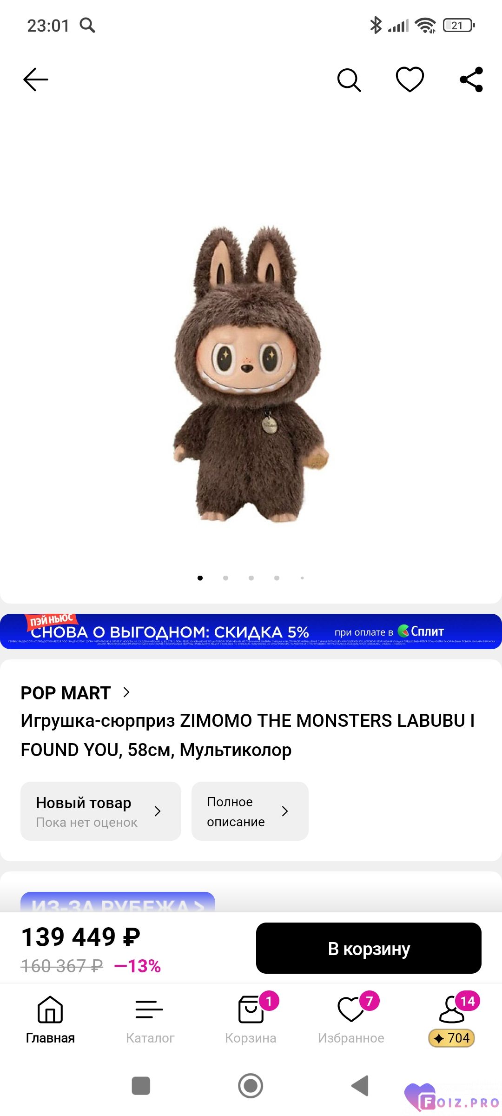This screenshot has width=502, height=1116.
Task: Expand Полное описание section
Action: [250, 811]
